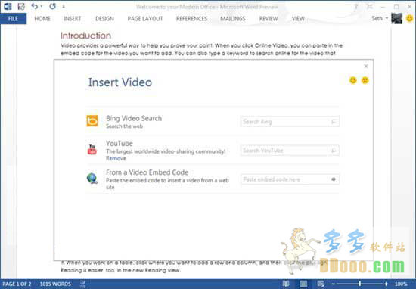Image resolution: width=416 pixels, height=289 pixels.
Task: Open the FILE tab
Action: click(x=14, y=19)
